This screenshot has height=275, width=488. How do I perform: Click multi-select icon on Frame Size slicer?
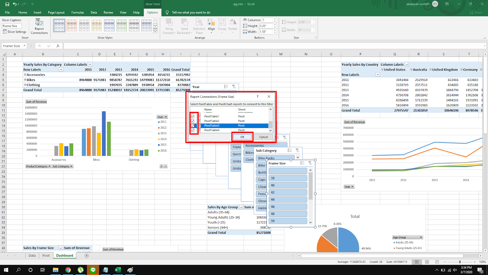point(302,163)
